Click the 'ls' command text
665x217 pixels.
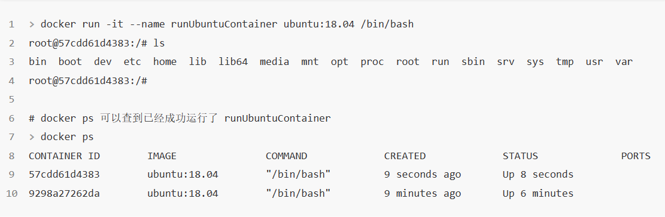coord(159,43)
